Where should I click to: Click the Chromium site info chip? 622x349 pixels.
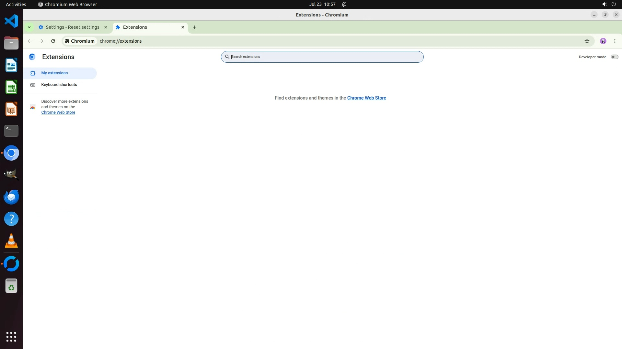[x=80, y=41]
